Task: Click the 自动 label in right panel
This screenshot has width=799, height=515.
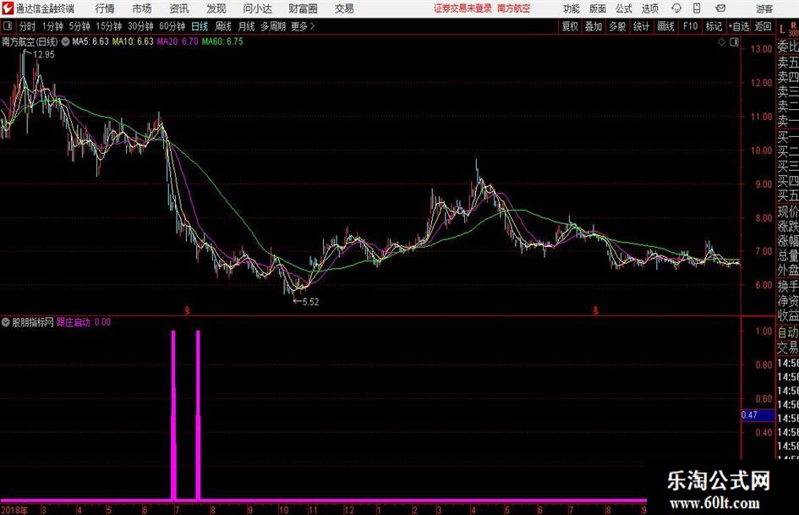Action: coord(788,332)
